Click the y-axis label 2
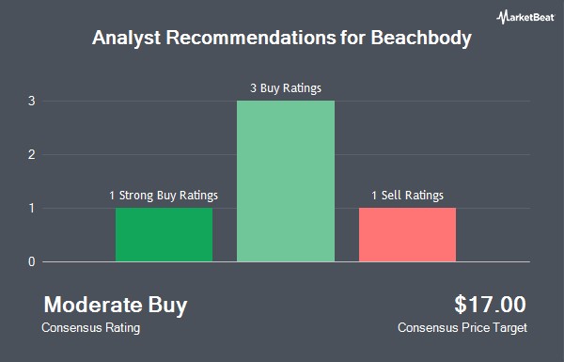564x362 pixels. [32, 155]
